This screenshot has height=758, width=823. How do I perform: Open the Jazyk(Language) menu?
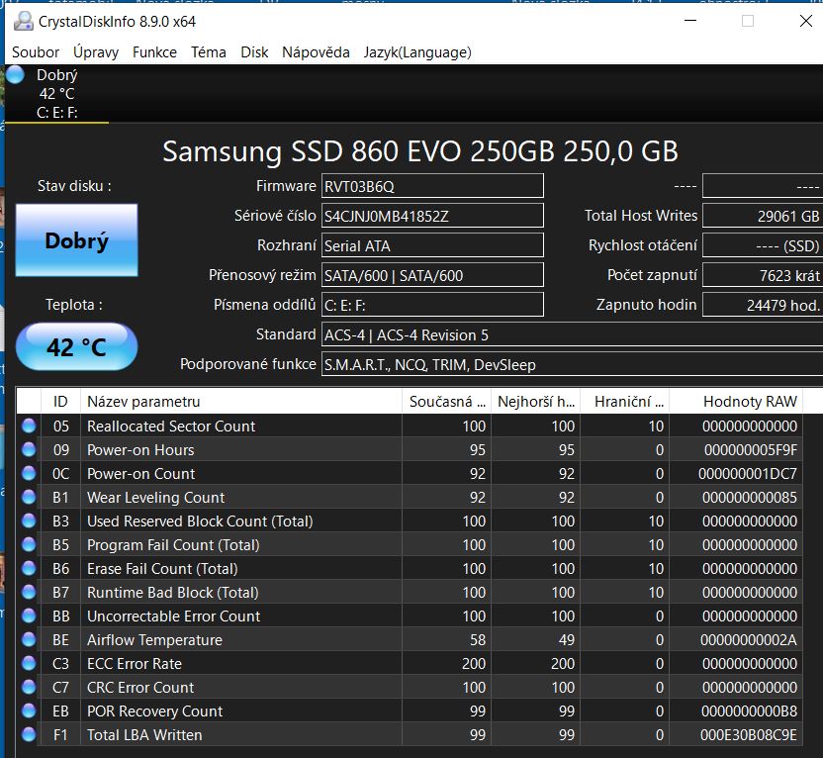pyautogui.click(x=416, y=52)
